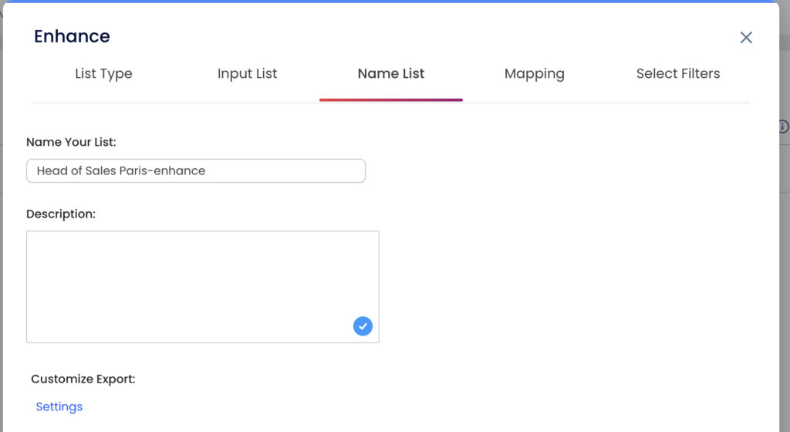
Task: Click the Enhance dialog title
Action: 72,36
